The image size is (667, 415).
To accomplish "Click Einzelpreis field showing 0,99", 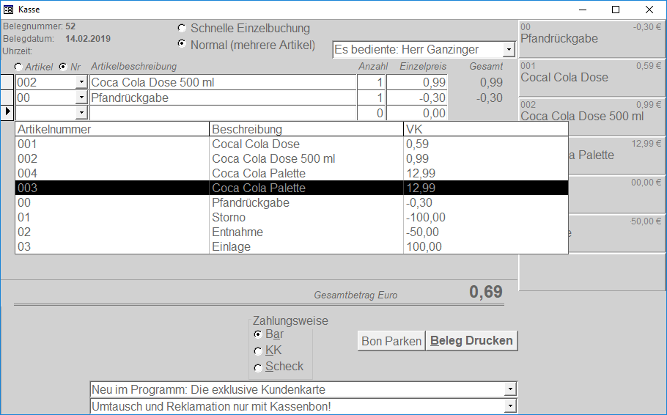I will coord(417,82).
